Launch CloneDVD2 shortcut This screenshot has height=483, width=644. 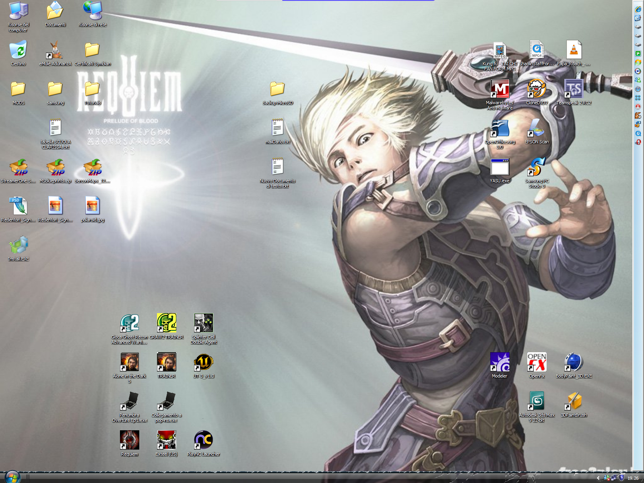click(537, 93)
